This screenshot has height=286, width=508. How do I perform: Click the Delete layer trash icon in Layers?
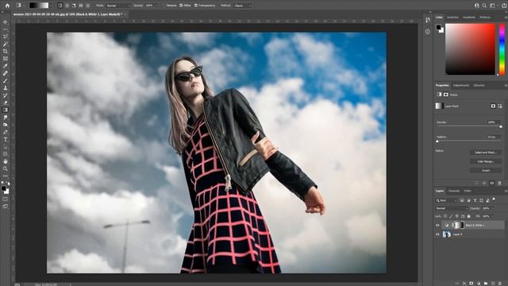pos(500,284)
